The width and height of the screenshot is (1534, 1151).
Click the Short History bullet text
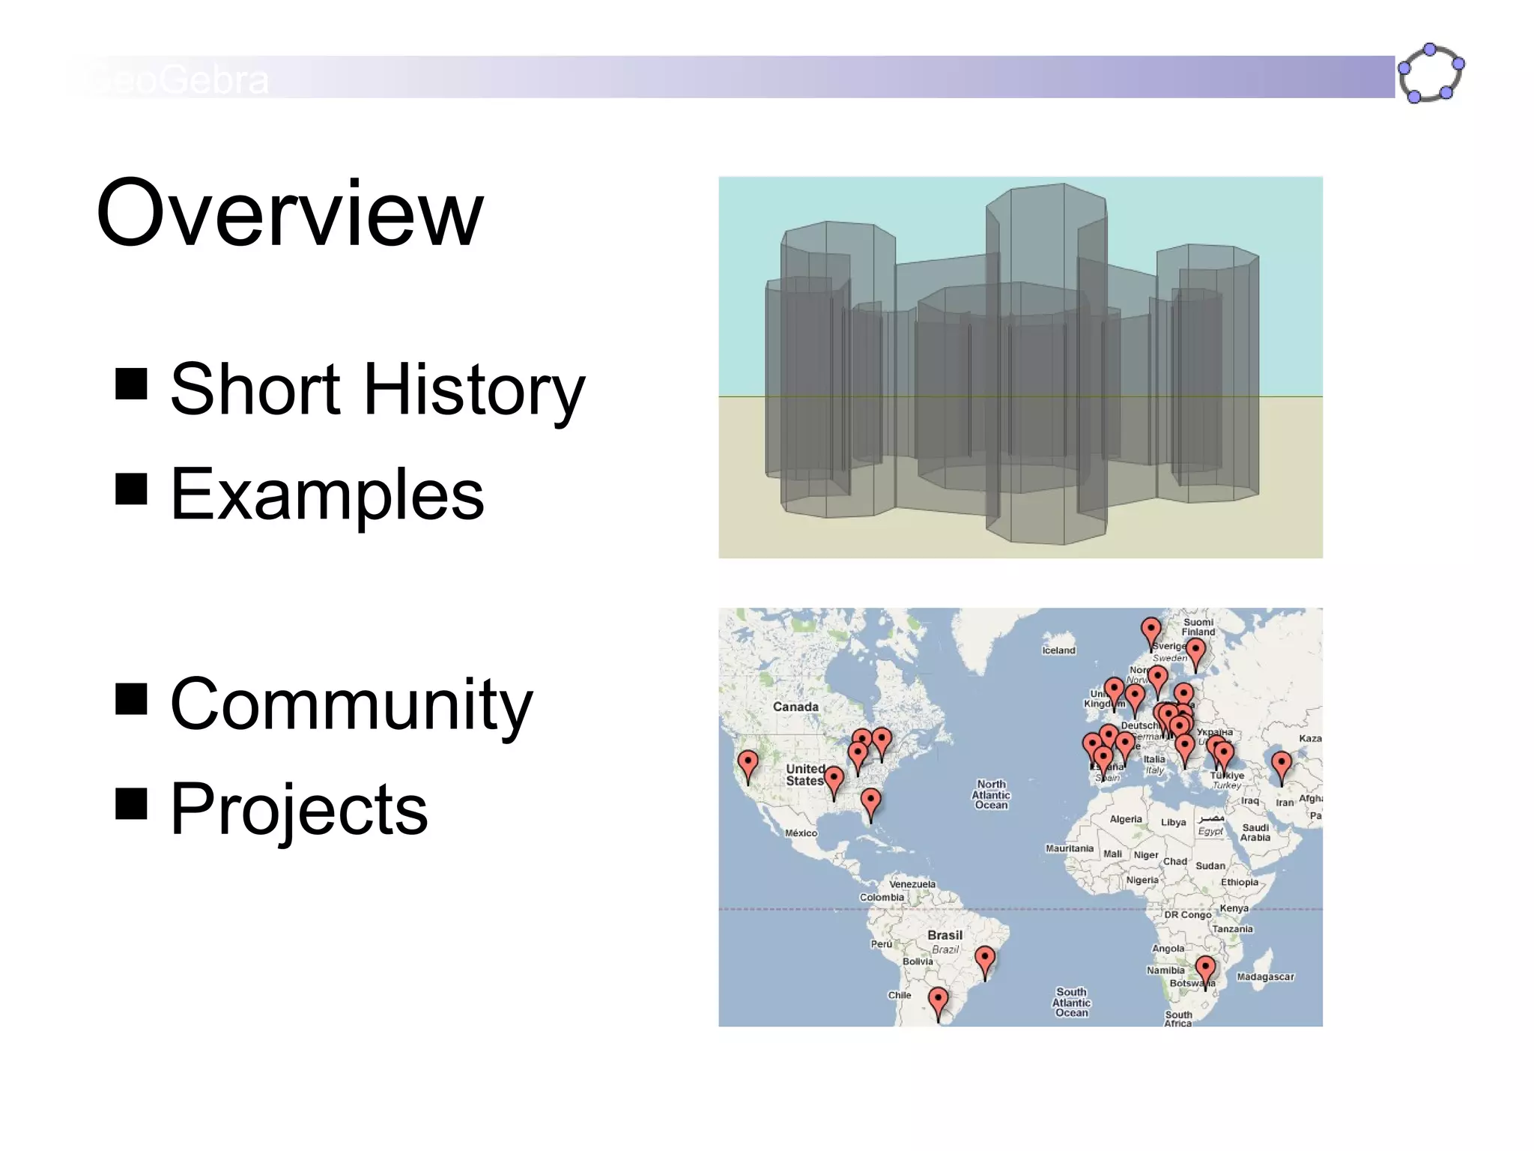(x=377, y=389)
